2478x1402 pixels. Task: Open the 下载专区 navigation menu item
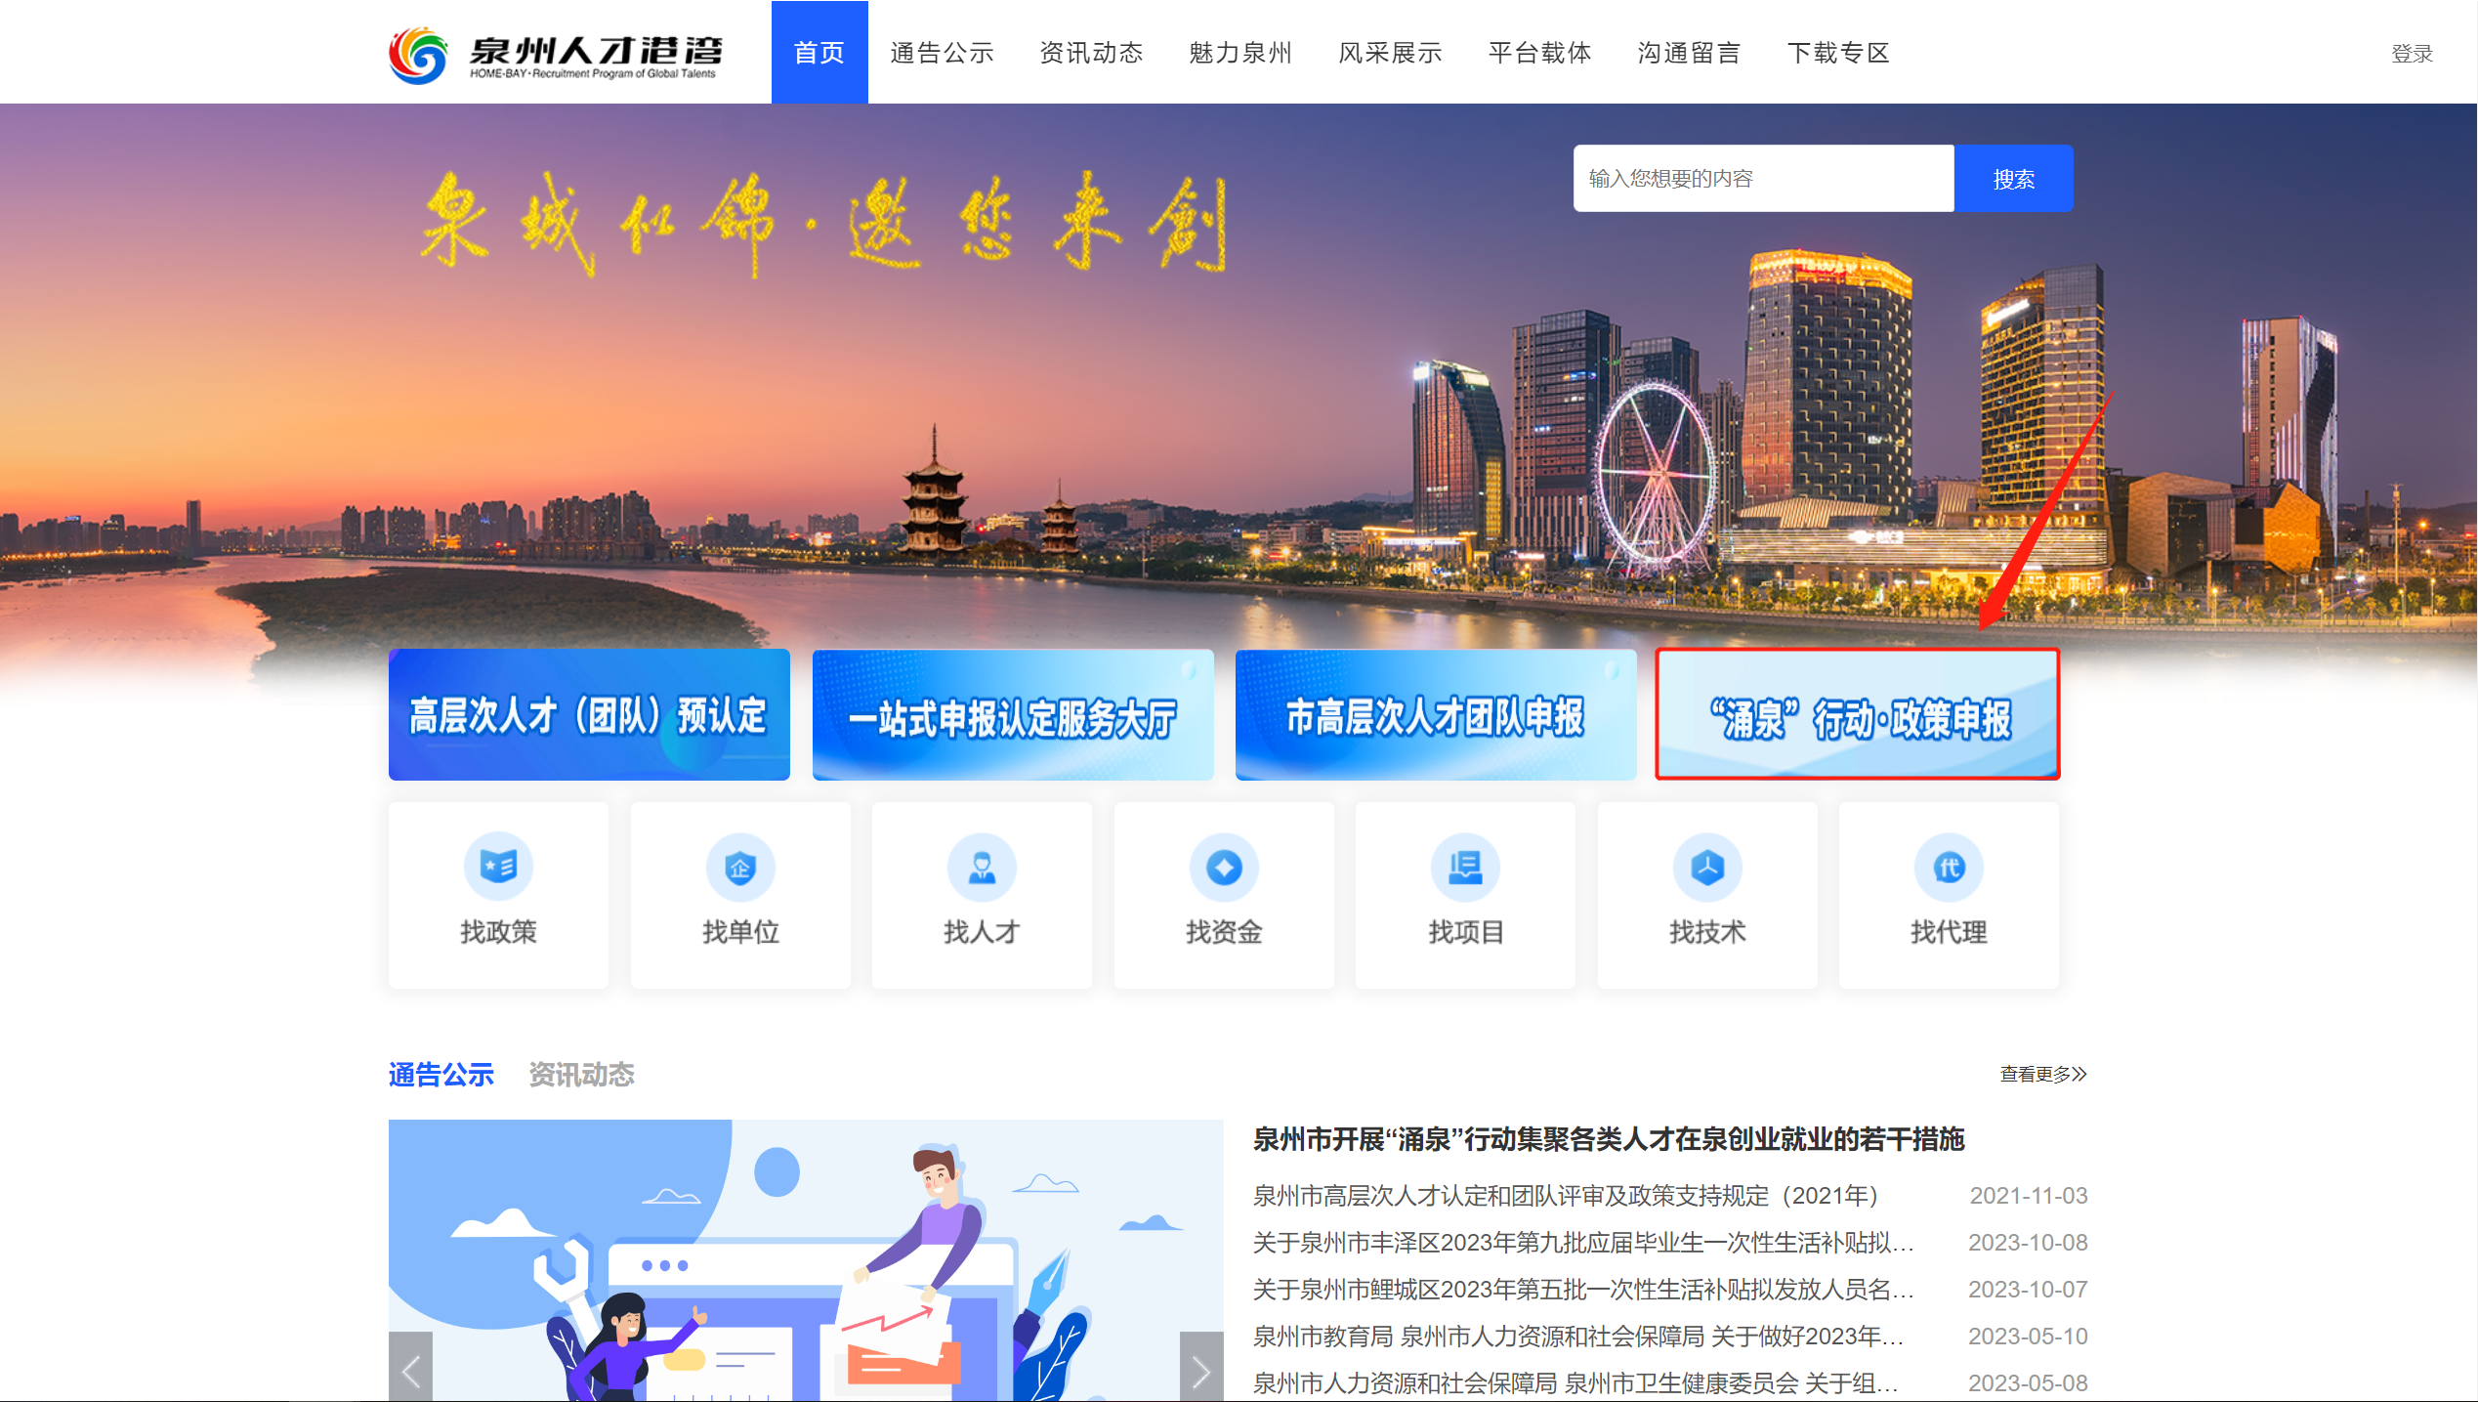point(1838,53)
